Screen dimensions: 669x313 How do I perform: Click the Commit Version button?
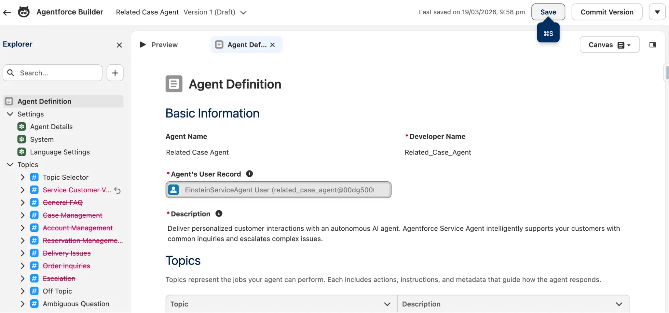(x=607, y=12)
